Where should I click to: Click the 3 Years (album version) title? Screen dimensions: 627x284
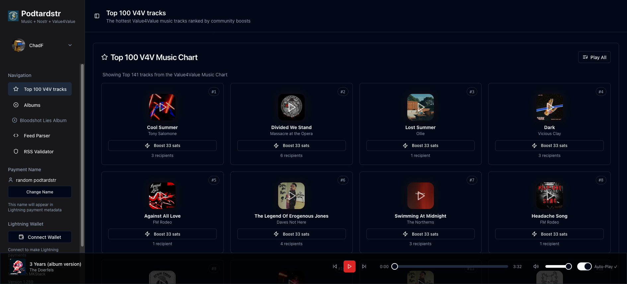click(55, 264)
